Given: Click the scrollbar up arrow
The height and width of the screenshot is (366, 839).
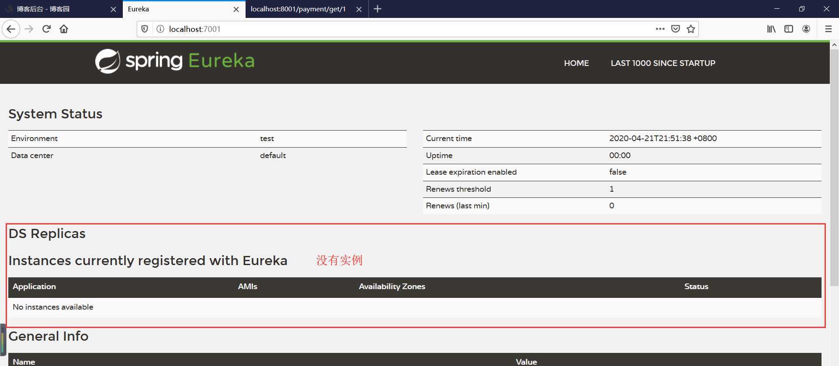Looking at the screenshot, I should 834,45.
